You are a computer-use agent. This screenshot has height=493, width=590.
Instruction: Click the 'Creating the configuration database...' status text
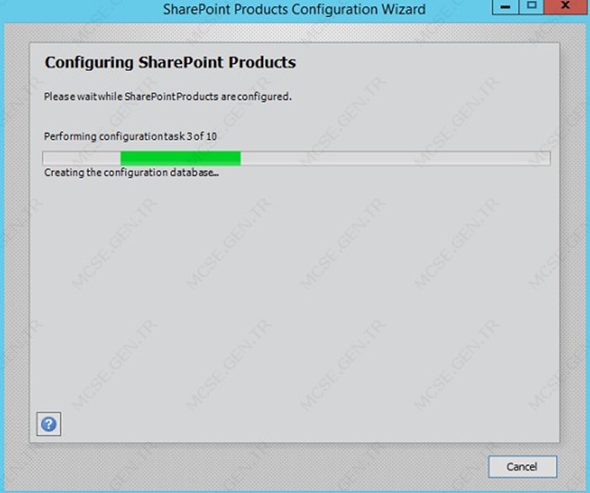click(x=131, y=173)
